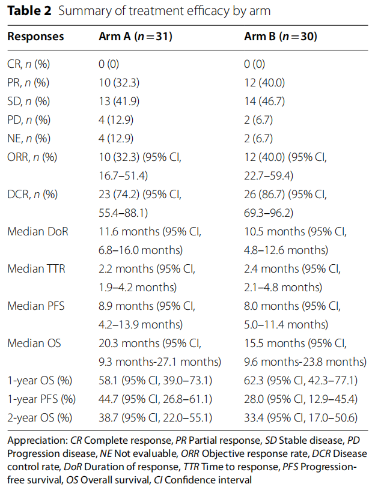Click the Responses column header
Screen dimensions: 381x490
(x=35, y=37)
